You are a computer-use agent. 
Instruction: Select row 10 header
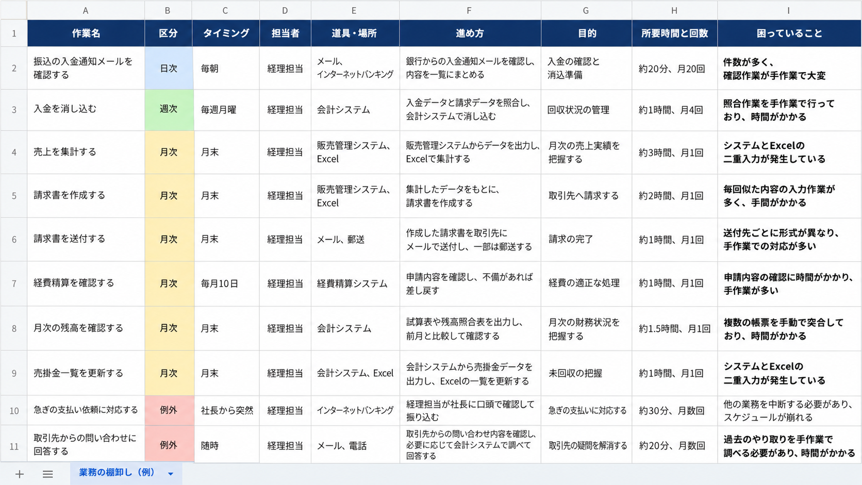pos(14,411)
